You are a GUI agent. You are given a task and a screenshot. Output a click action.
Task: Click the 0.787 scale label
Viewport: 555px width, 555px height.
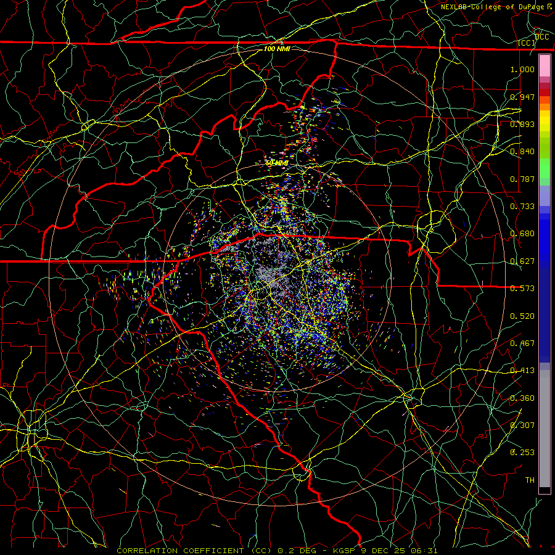click(x=522, y=179)
